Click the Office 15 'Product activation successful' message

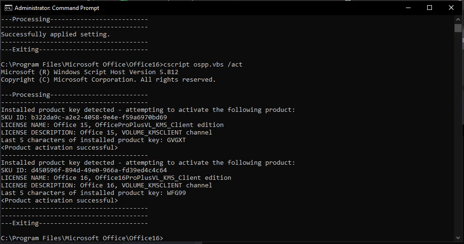[x=59, y=148]
